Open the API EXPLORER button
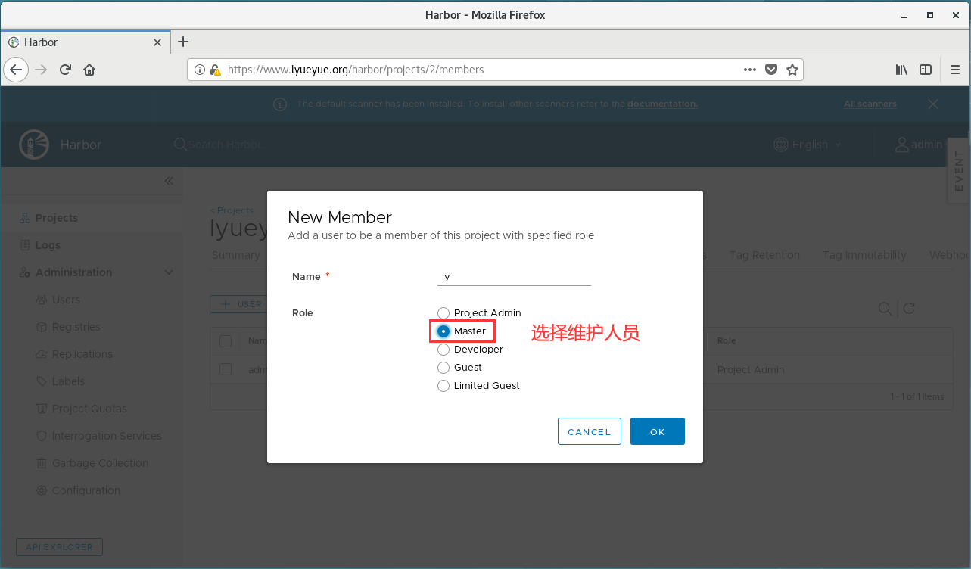The height and width of the screenshot is (569, 971). pos(59,547)
